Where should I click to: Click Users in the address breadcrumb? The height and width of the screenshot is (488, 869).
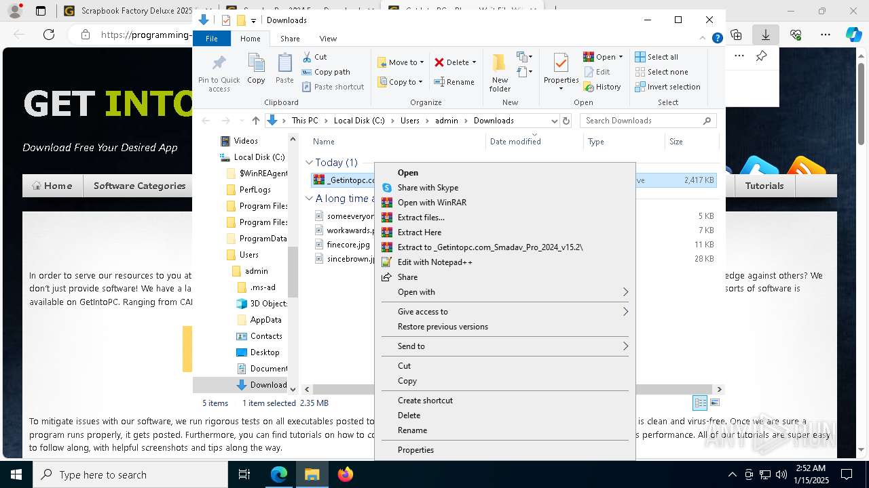[x=409, y=121]
